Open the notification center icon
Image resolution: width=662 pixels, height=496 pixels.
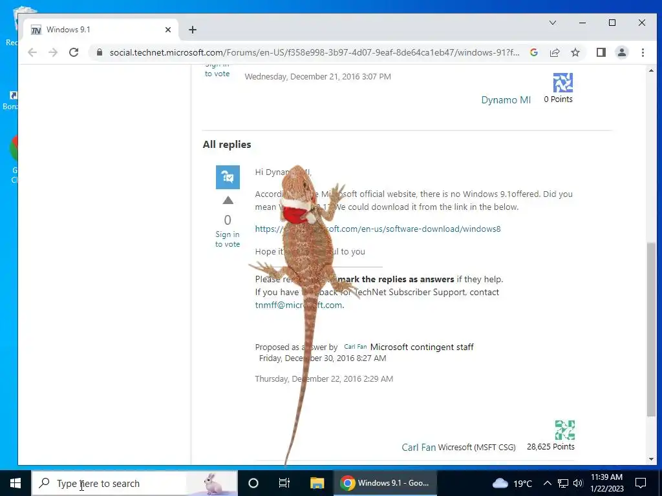point(641,483)
